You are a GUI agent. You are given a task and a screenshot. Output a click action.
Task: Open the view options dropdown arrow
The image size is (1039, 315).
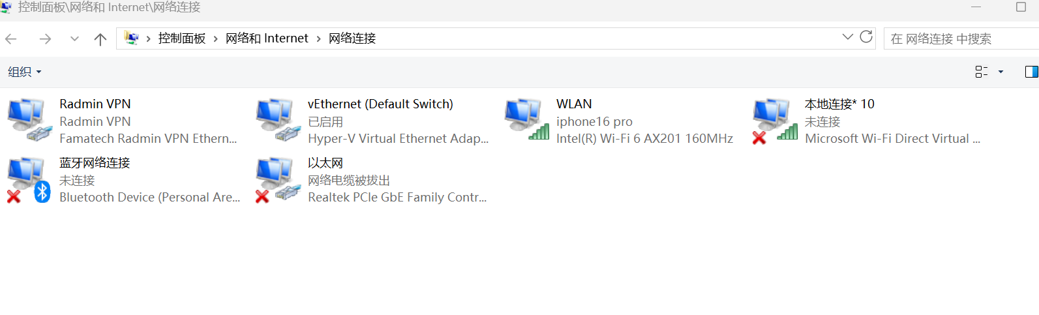point(1001,72)
